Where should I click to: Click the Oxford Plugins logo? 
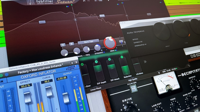pyautogui.click(x=71, y=68)
